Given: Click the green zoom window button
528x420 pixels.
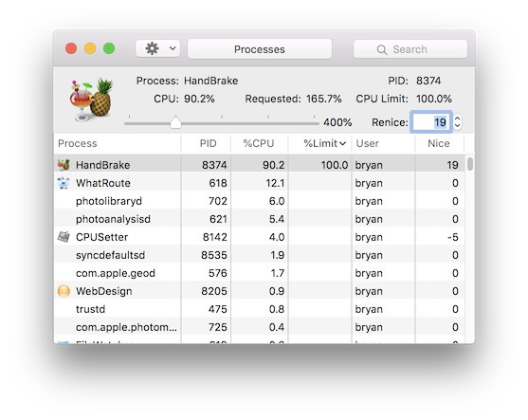Looking at the screenshot, I should coord(109,48).
